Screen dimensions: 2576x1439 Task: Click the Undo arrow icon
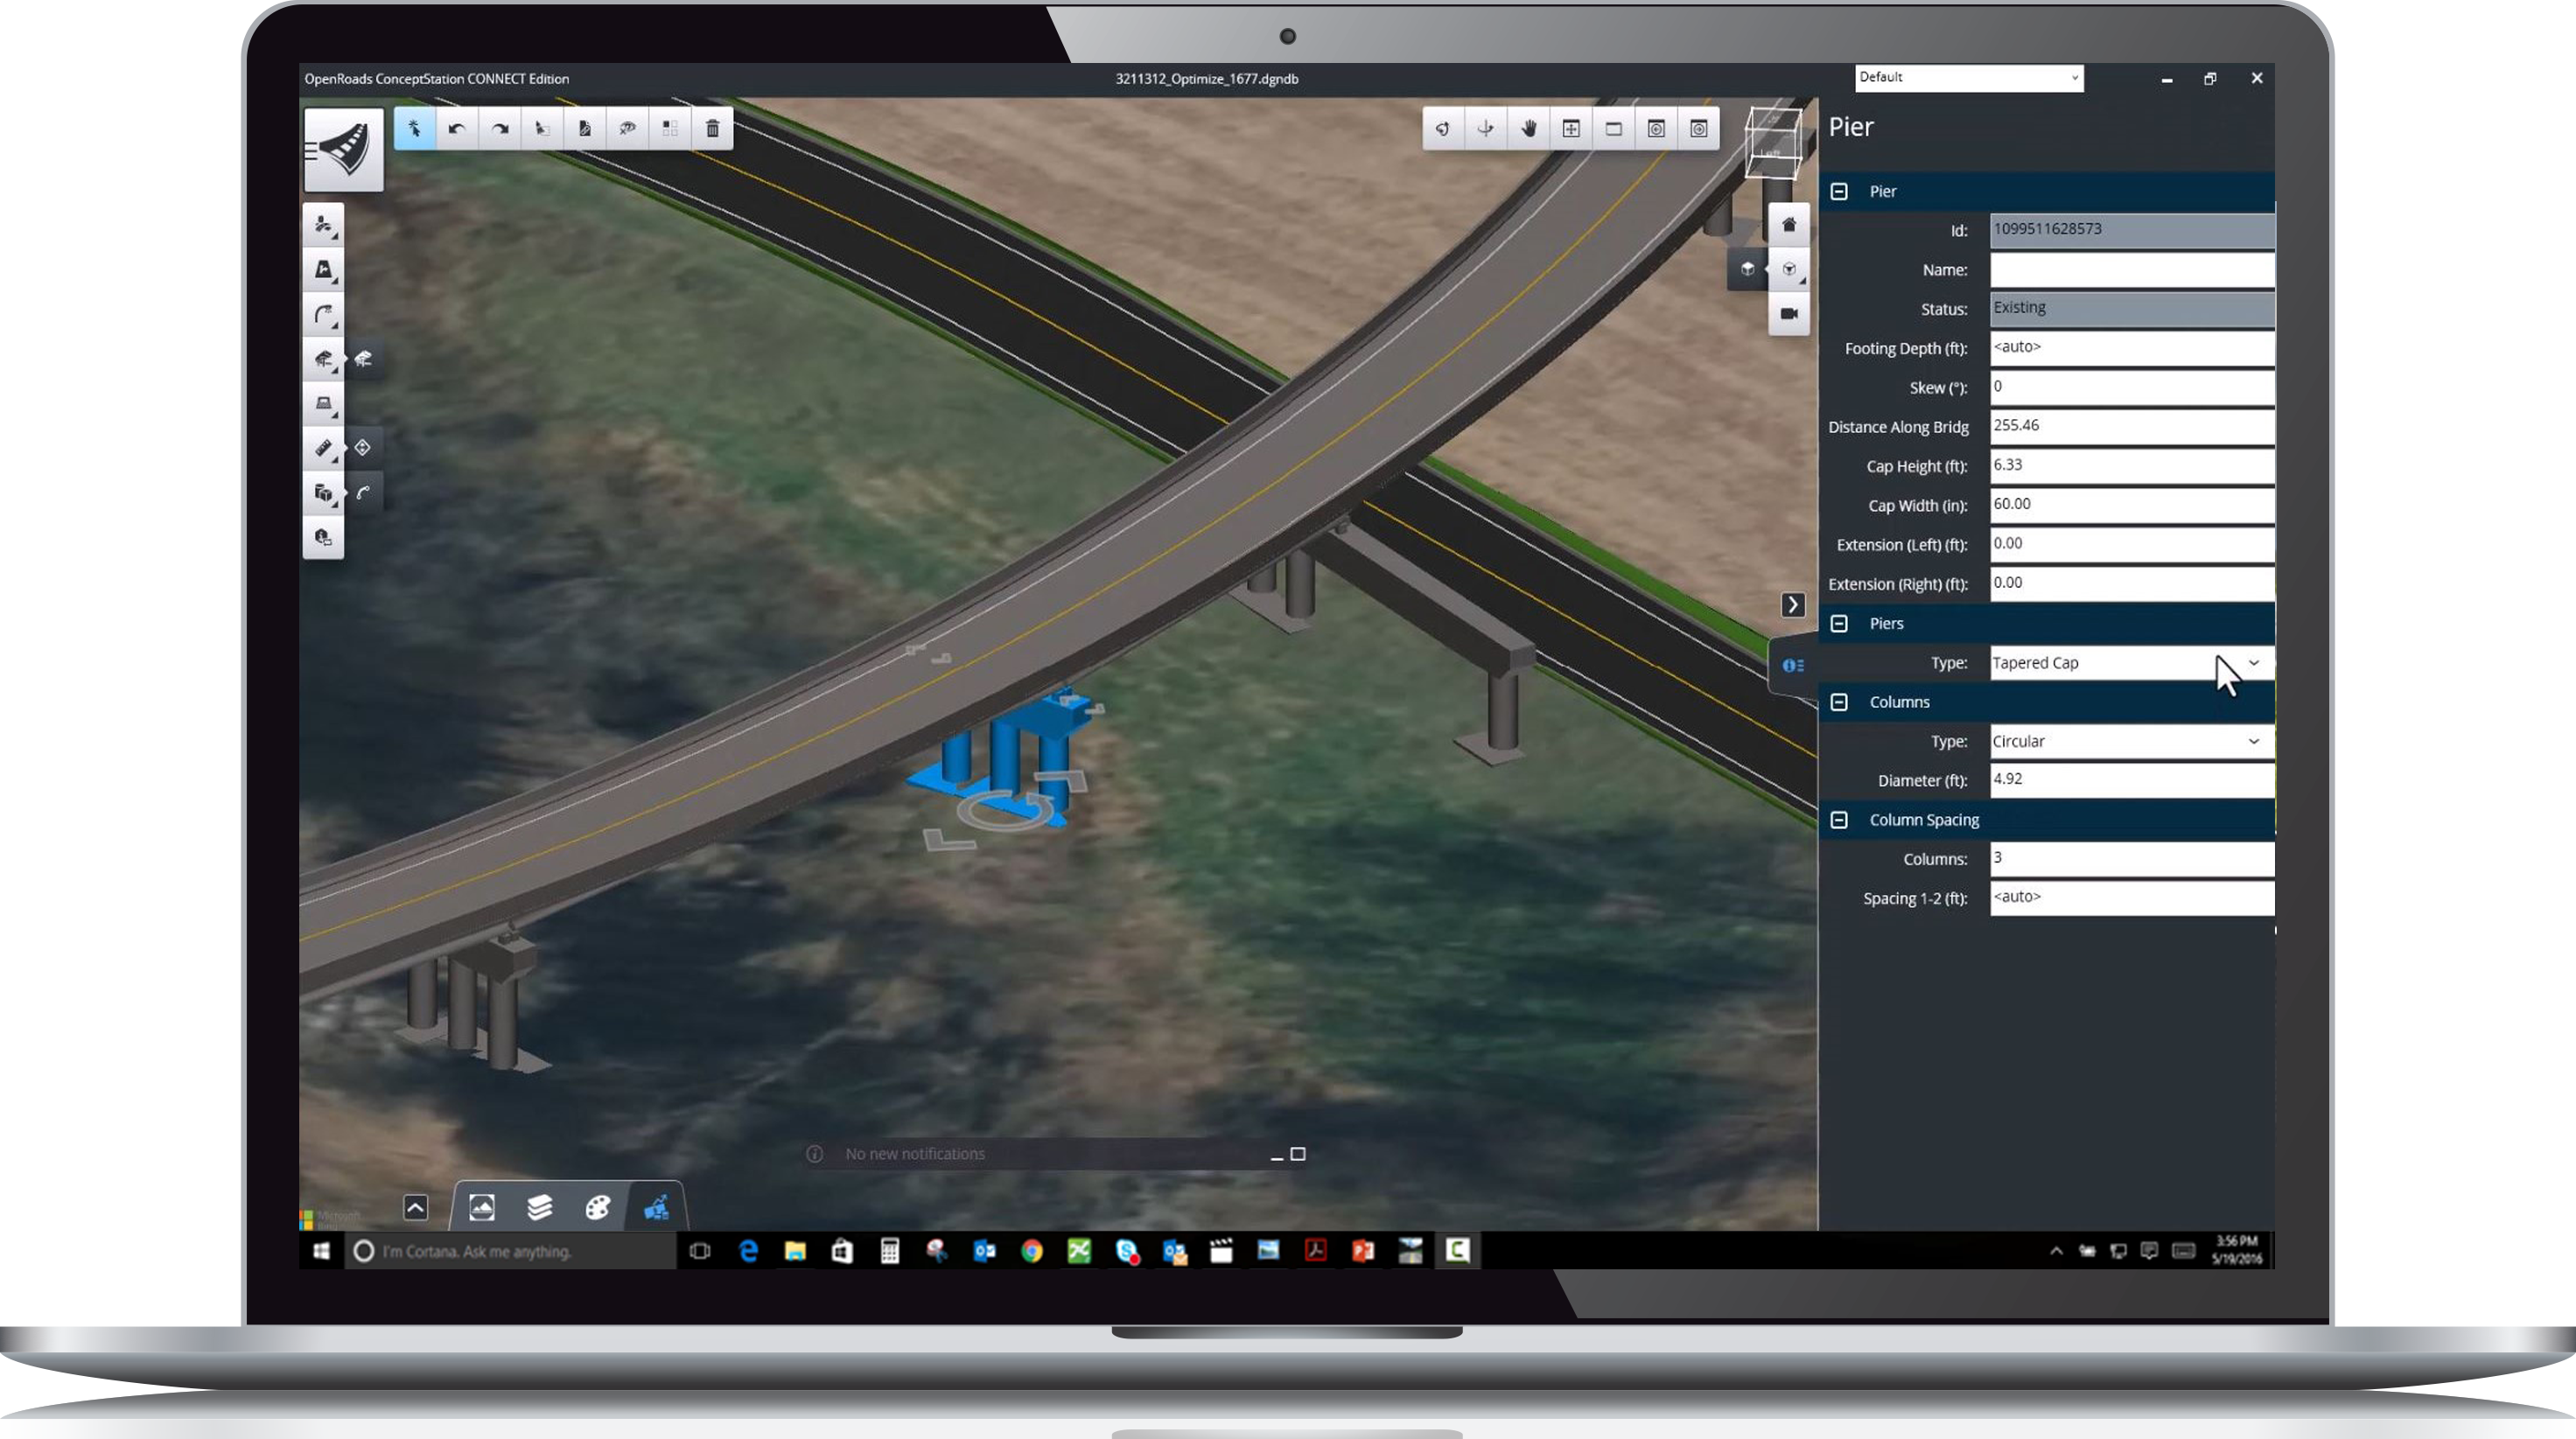(458, 128)
